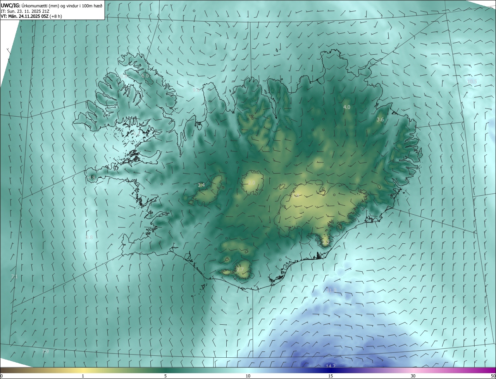The width and height of the screenshot is (496, 379).
Task: Click the valid time line "VT: Mán. 24.11.2025 05Z"
Action: [x=24, y=16]
